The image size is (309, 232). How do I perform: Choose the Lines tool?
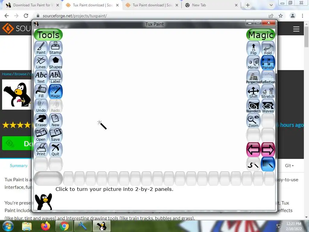41,63
